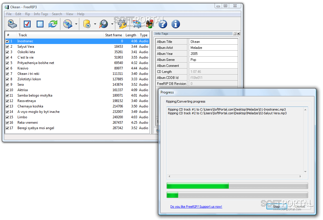This screenshot has width=323, height=220.
Task: Click the FreeRIP3 title bar application icon
Action: pyautogui.click(x=7, y=7)
